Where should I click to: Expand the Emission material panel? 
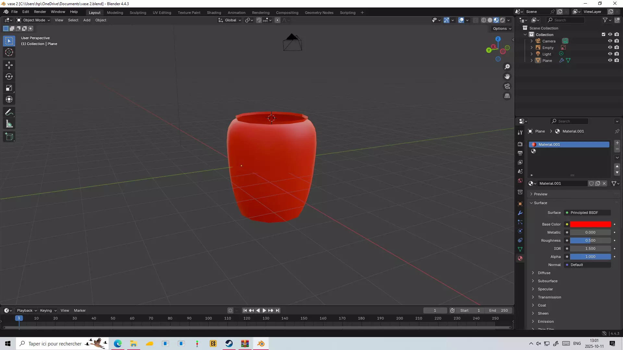[x=545, y=321]
